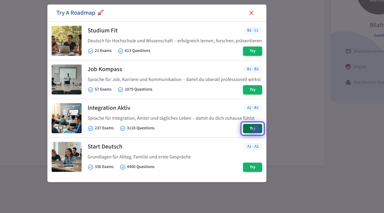
Task: Click the checkmark icon beside 4400 Questions
Action: pos(123,167)
